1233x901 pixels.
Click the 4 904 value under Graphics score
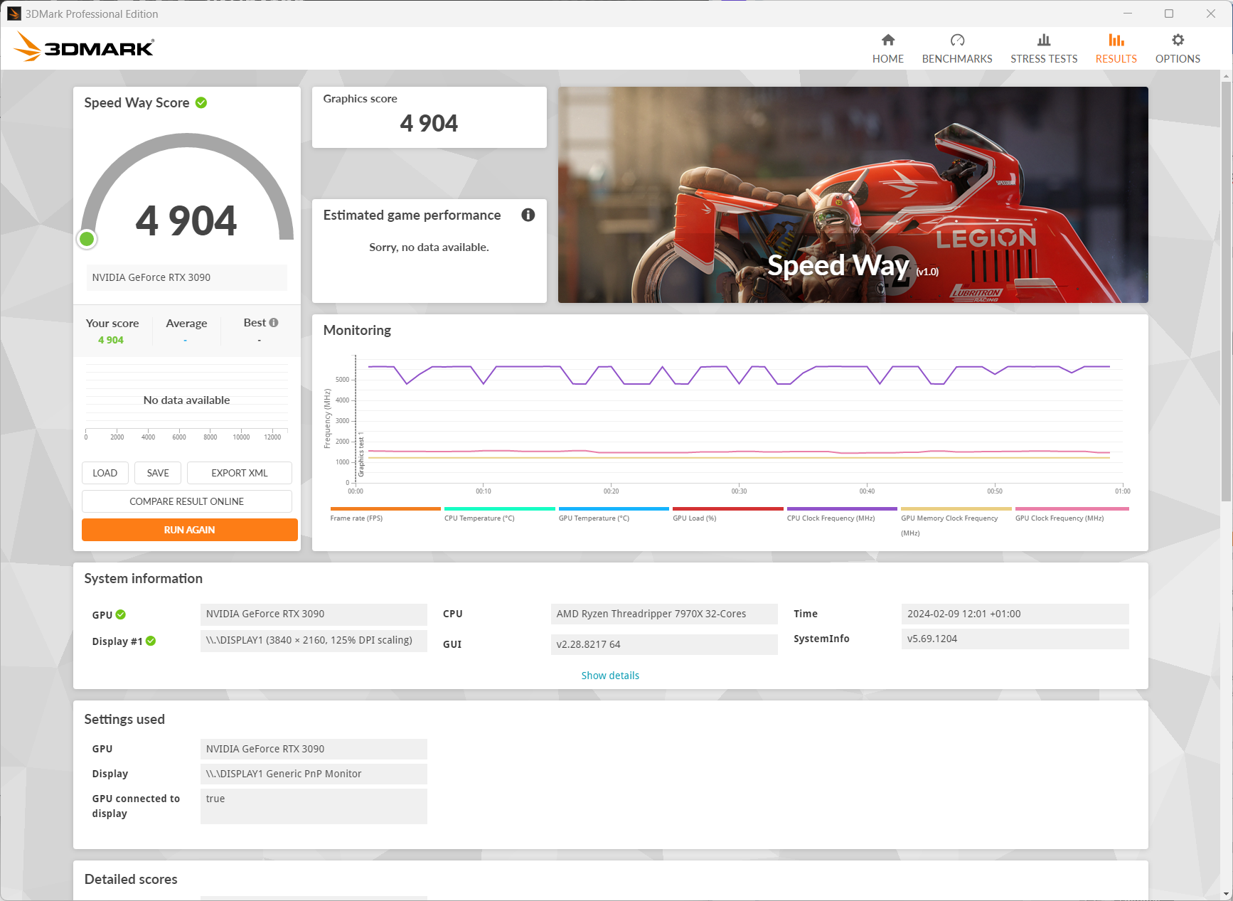pos(429,123)
